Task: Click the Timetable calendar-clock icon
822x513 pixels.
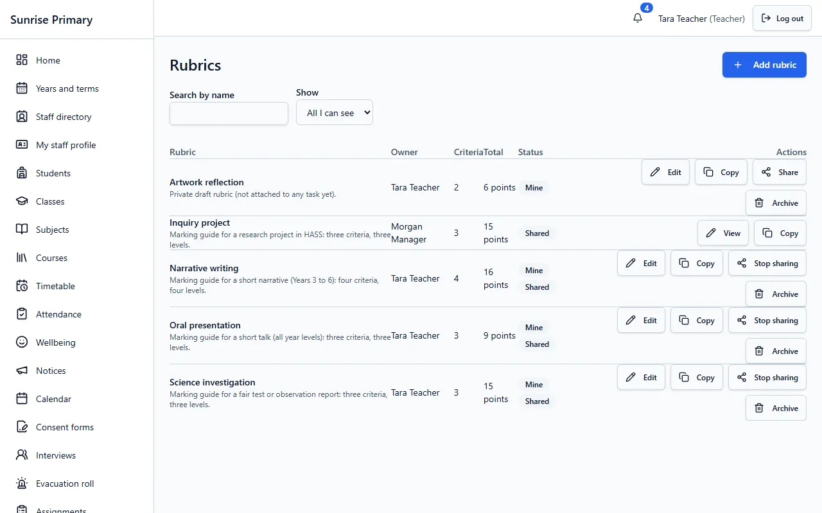Action: pos(22,286)
